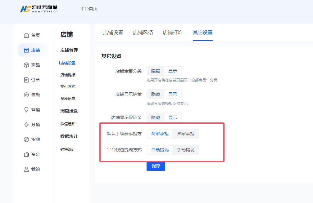This screenshot has width=313, height=203.
Task: Select the 资金 funds icon in sidebar
Action: [27, 154]
